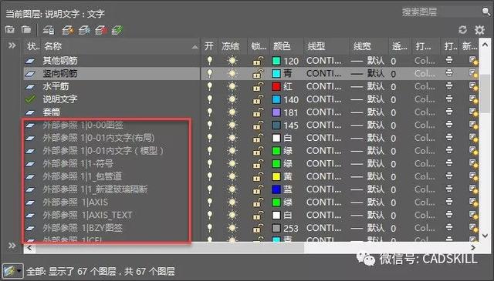The width and height of the screenshot is (494, 281).
Task: Change red color swatch of 水平筋
Action: [276, 86]
